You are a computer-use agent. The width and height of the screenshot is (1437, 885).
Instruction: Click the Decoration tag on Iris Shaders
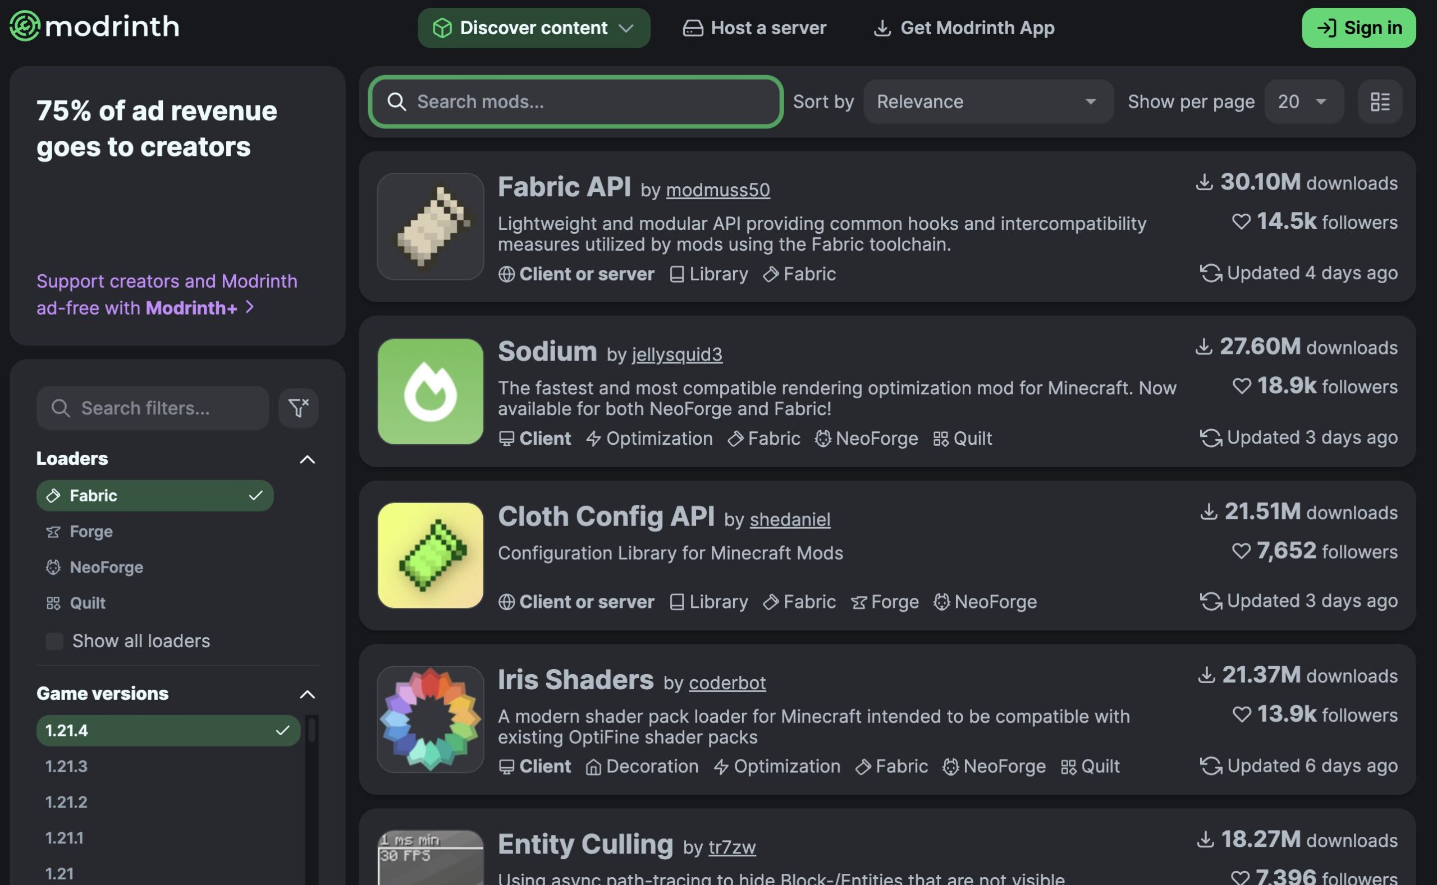click(642, 766)
